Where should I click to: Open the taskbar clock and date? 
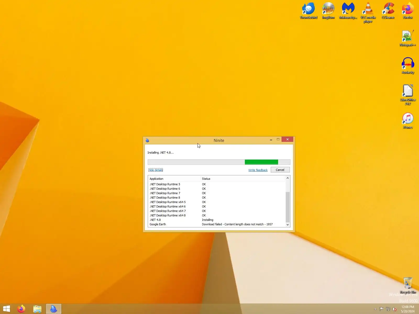point(408,309)
